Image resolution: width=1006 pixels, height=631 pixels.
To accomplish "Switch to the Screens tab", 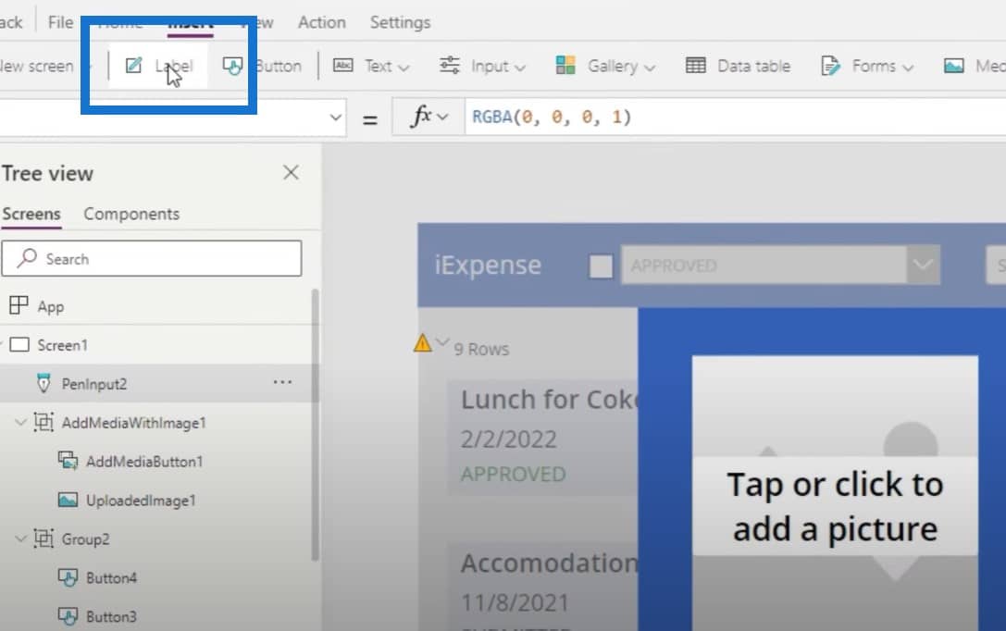I will (31, 214).
